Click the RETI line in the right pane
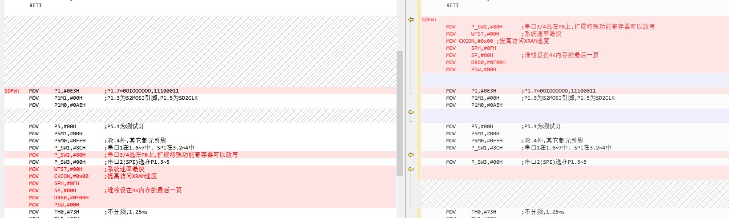The image size is (729, 218). [452, 5]
